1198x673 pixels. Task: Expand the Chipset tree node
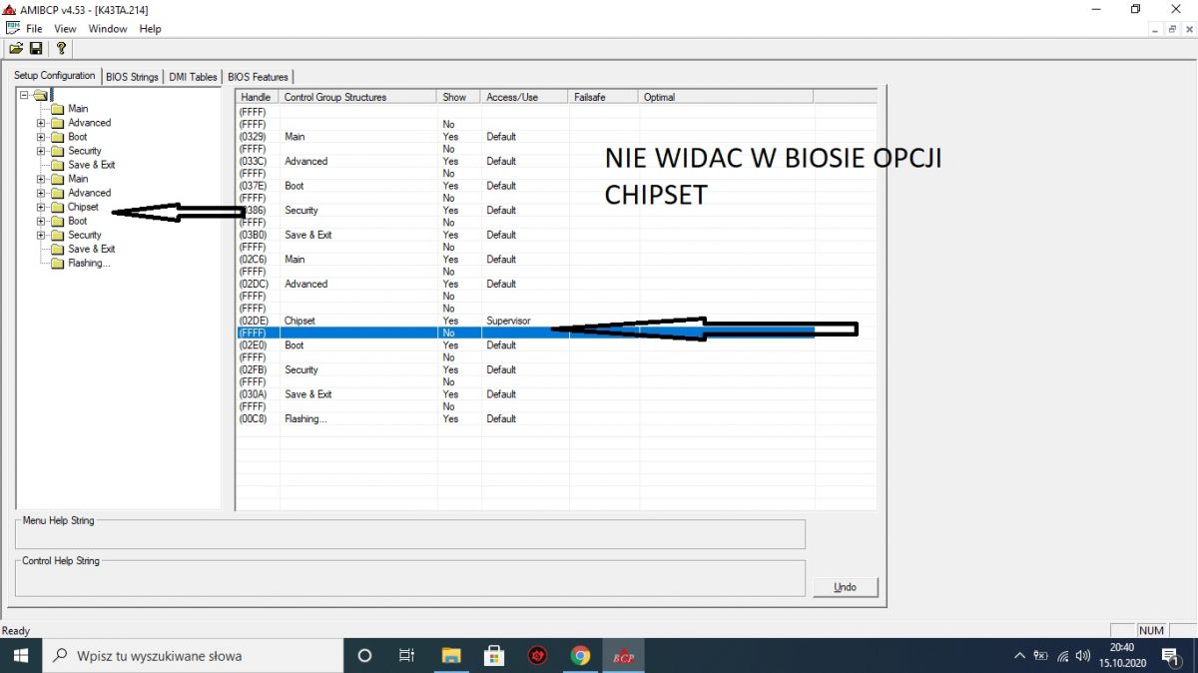[41, 207]
